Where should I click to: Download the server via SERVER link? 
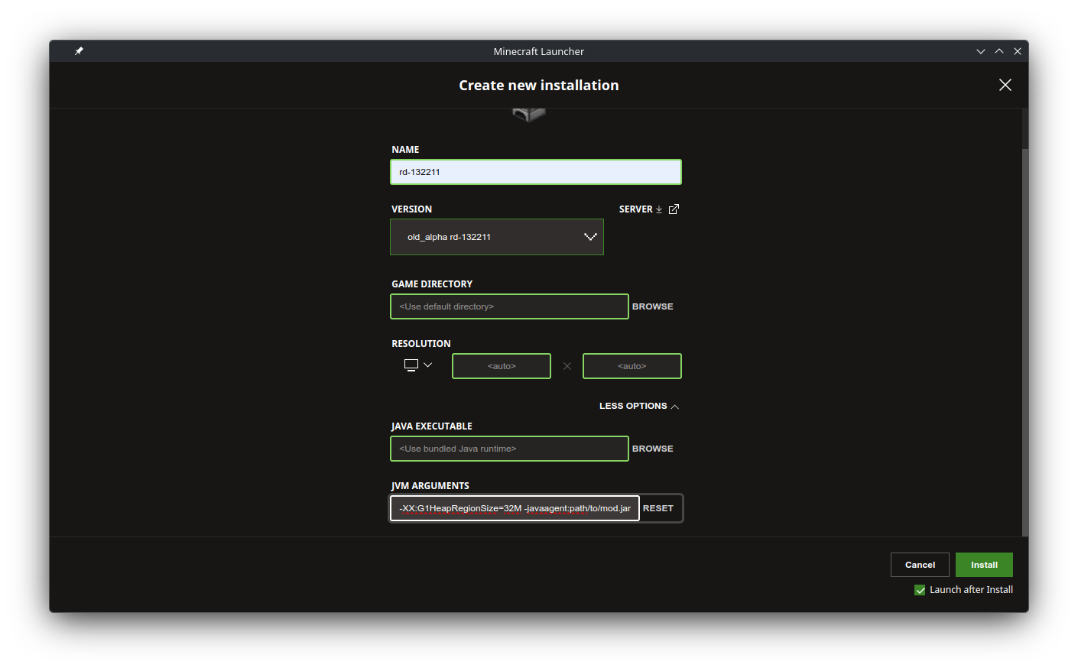point(636,209)
